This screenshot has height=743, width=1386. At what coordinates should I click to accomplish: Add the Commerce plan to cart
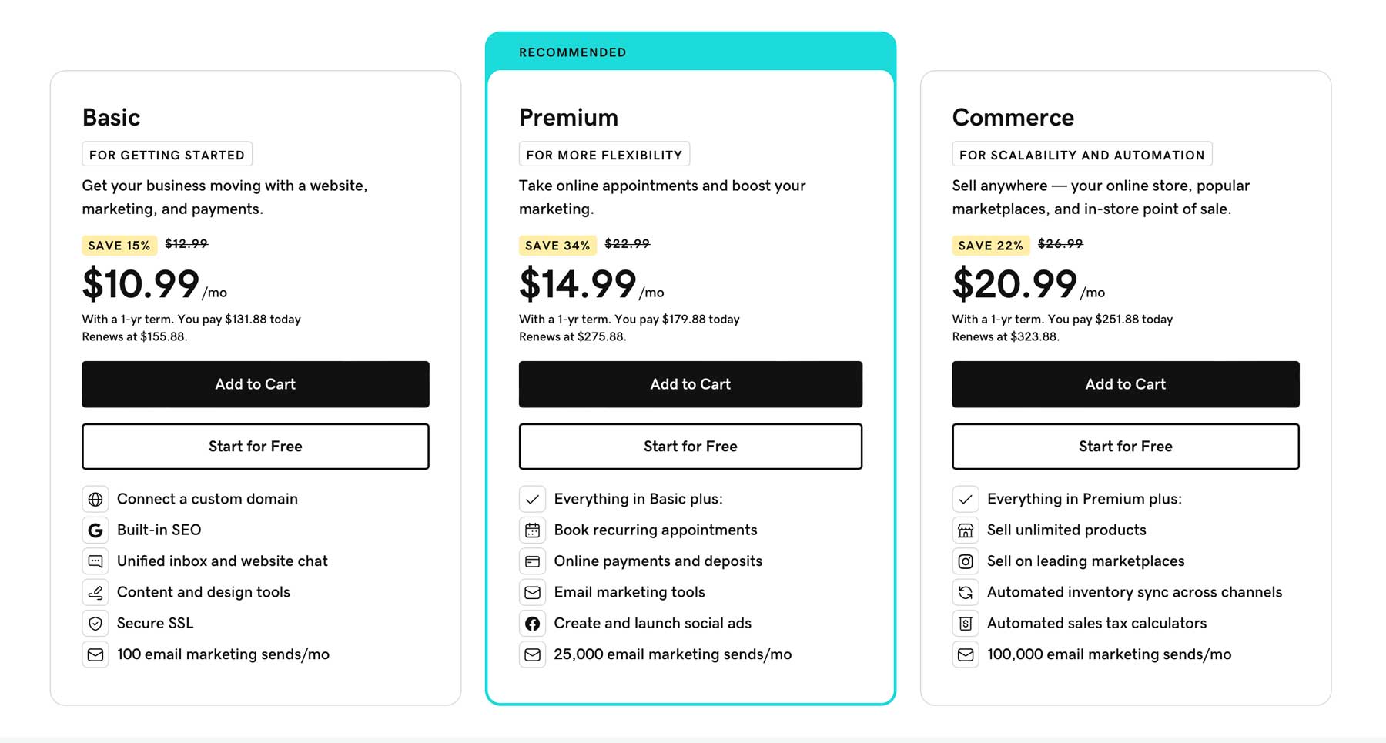tap(1125, 384)
